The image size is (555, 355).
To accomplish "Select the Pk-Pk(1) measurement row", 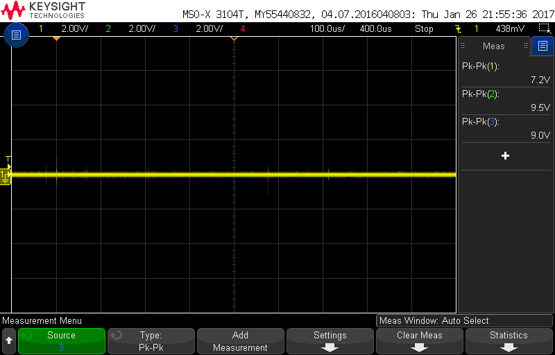I will pyautogui.click(x=506, y=73).
